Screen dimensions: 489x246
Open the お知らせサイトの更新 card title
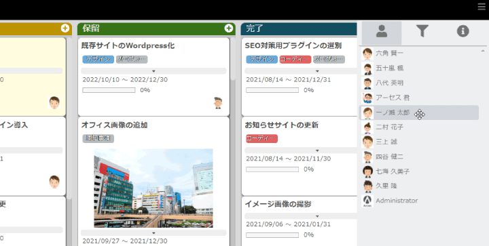click(x=281, y=125)
